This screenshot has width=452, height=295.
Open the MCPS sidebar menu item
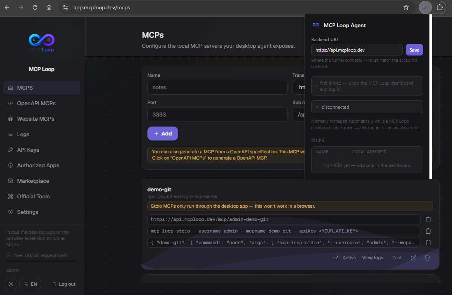pos(42,88)
